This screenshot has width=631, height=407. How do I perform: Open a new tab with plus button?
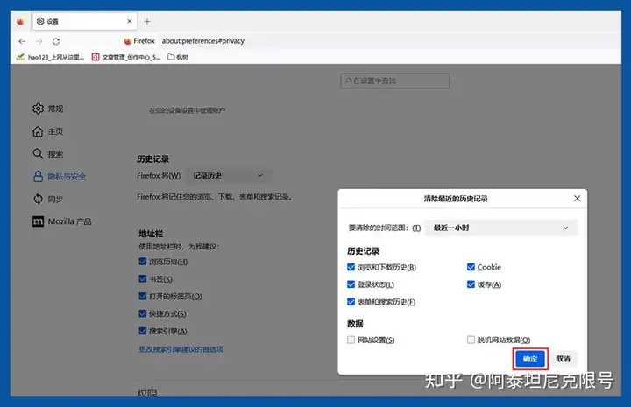click(x=147, y=21)
